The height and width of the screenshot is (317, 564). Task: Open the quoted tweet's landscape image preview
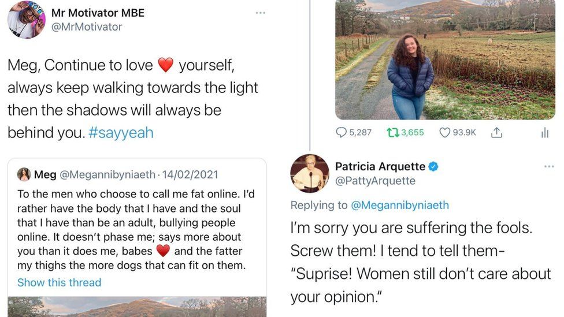(x=137, y=307)
